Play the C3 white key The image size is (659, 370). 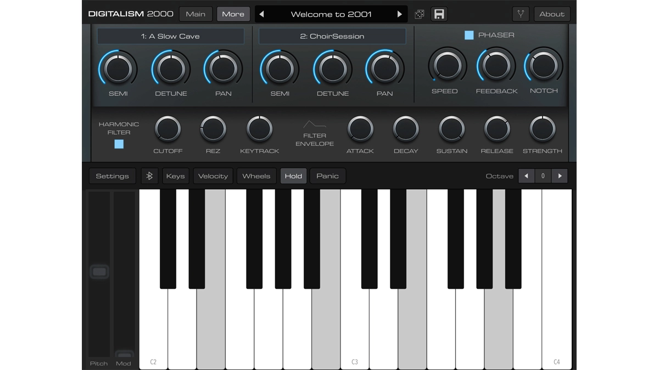(x=355, y=329)
